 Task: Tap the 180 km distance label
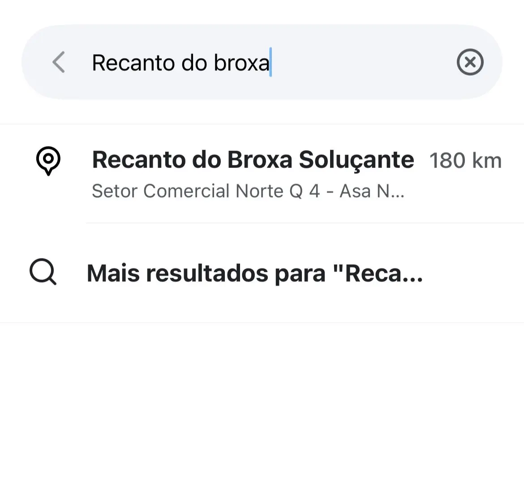coord(465,161)
